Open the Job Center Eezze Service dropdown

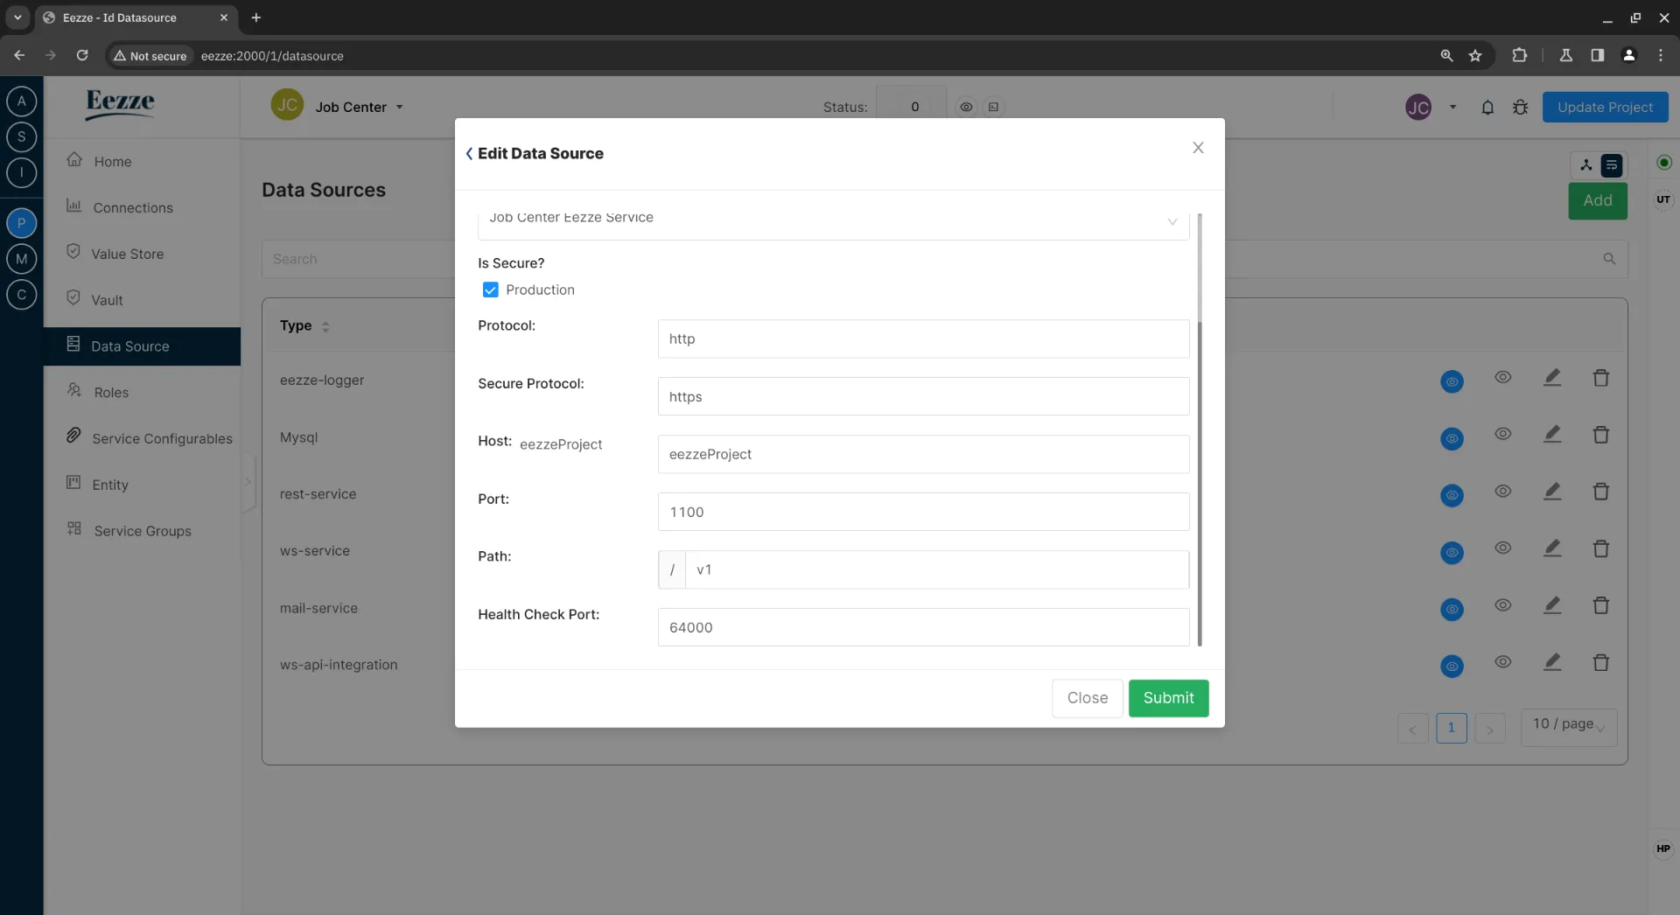[1172, 221]
